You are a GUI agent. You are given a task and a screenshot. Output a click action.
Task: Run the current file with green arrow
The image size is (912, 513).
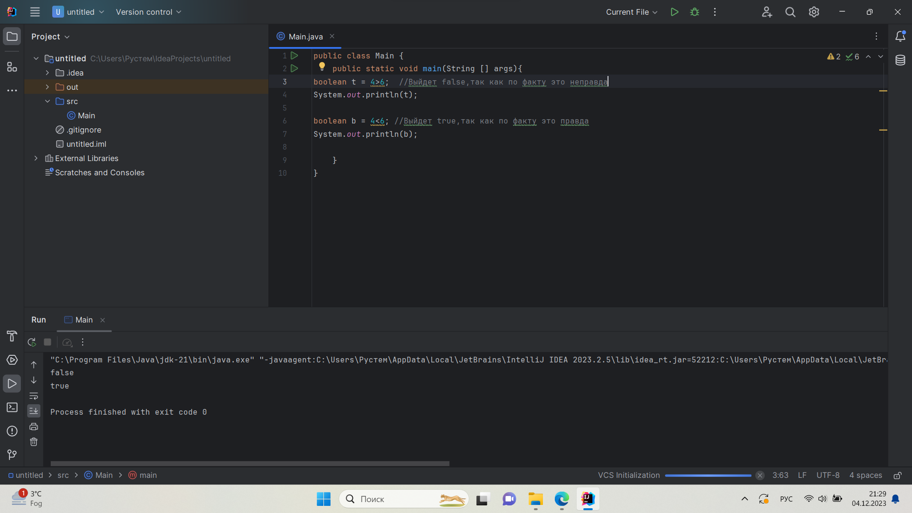coord(674,12)
